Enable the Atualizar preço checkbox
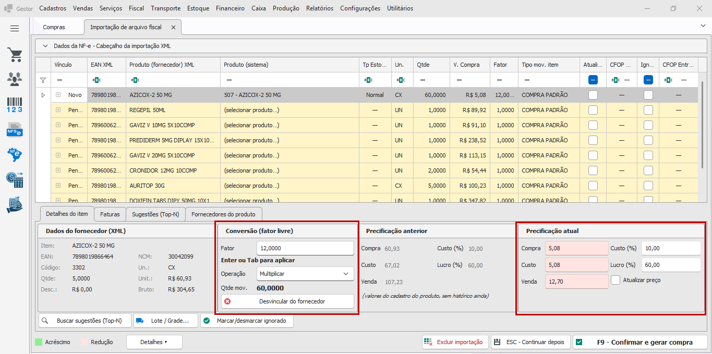Screen dimensions: 712x354 tap(616, 280)
